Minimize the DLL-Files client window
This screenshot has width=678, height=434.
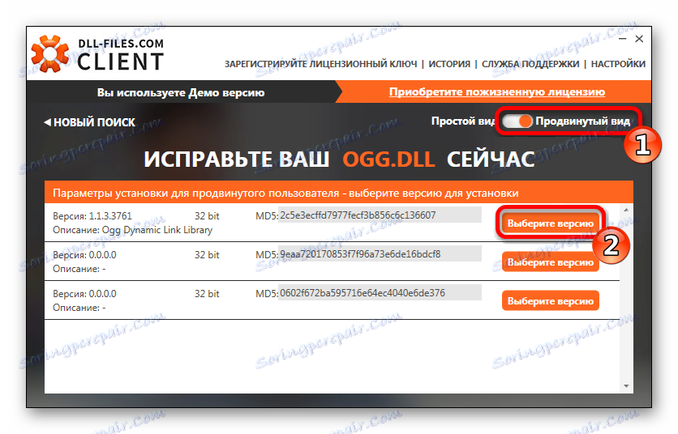pos(623,39)
